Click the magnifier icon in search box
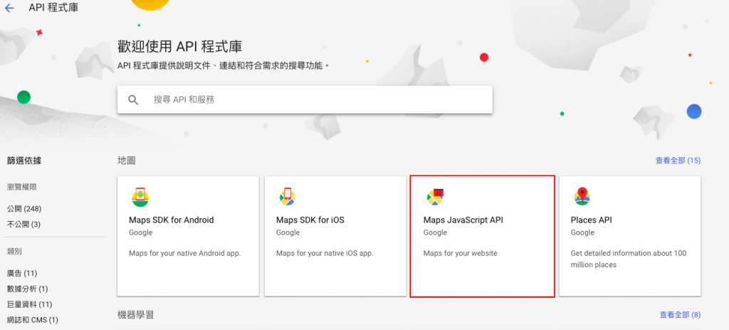This screenshot has width=729, height=330. 133,100
